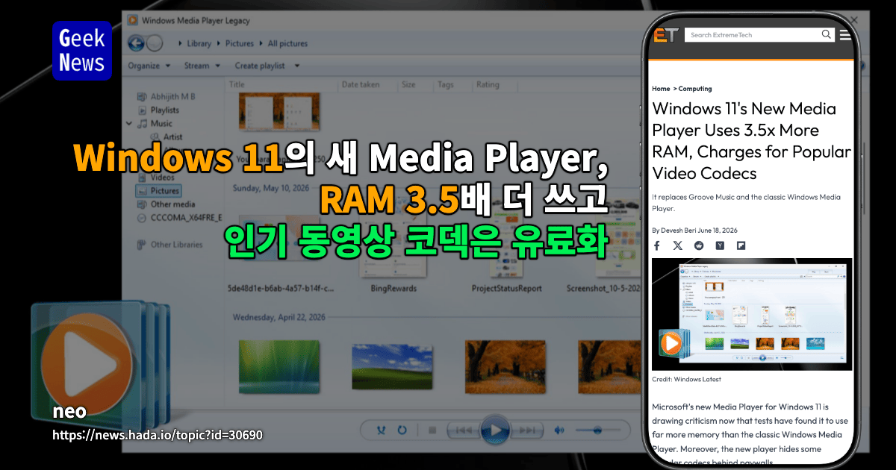
Task: Click the Home breadcrumb link on phone
Action: 661,89
